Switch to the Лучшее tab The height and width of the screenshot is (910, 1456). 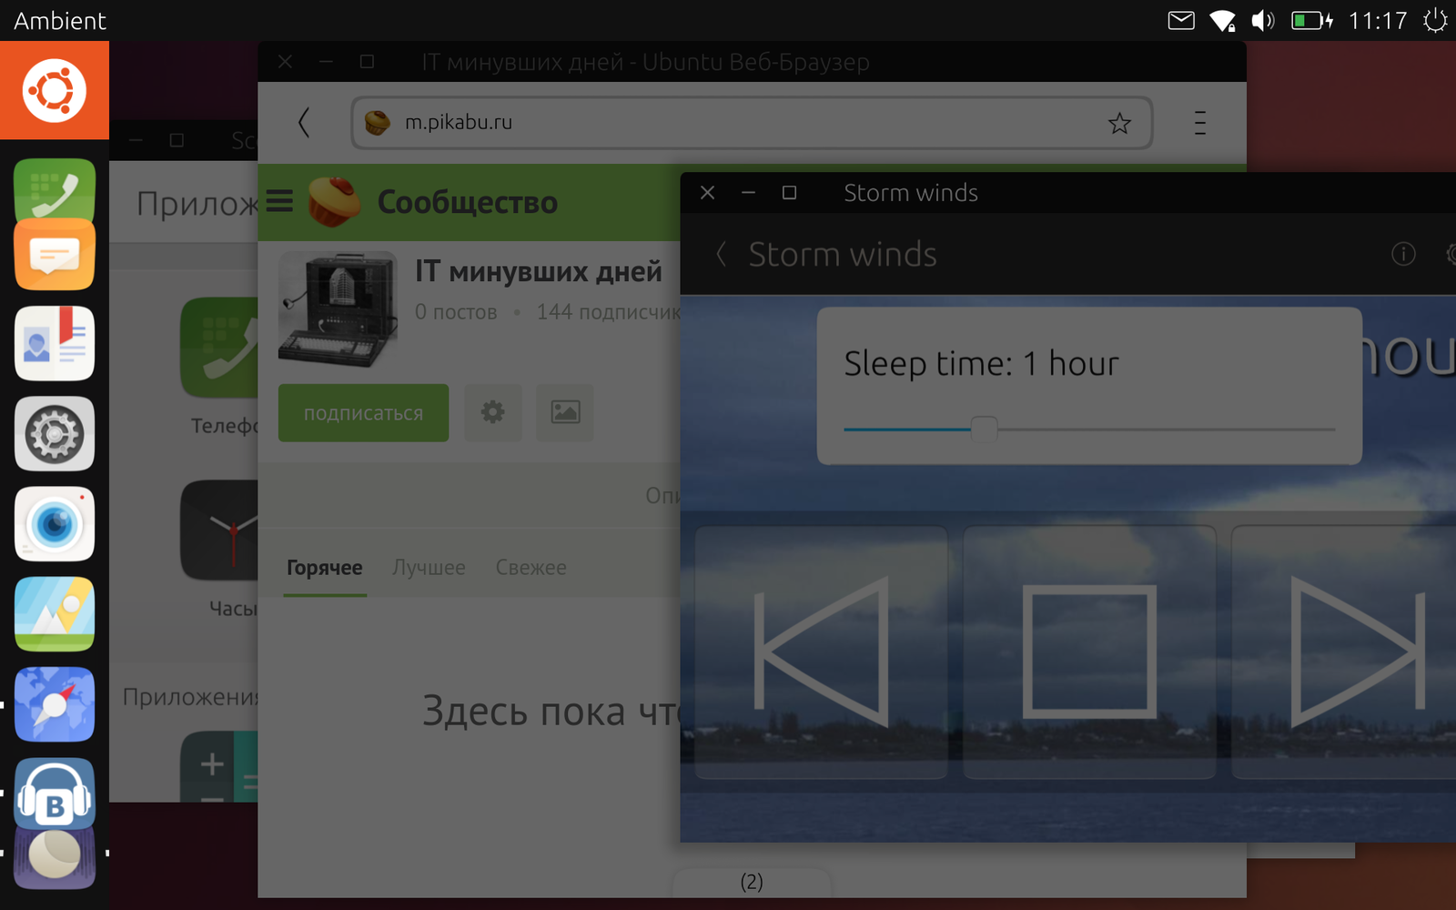[429, 568]
